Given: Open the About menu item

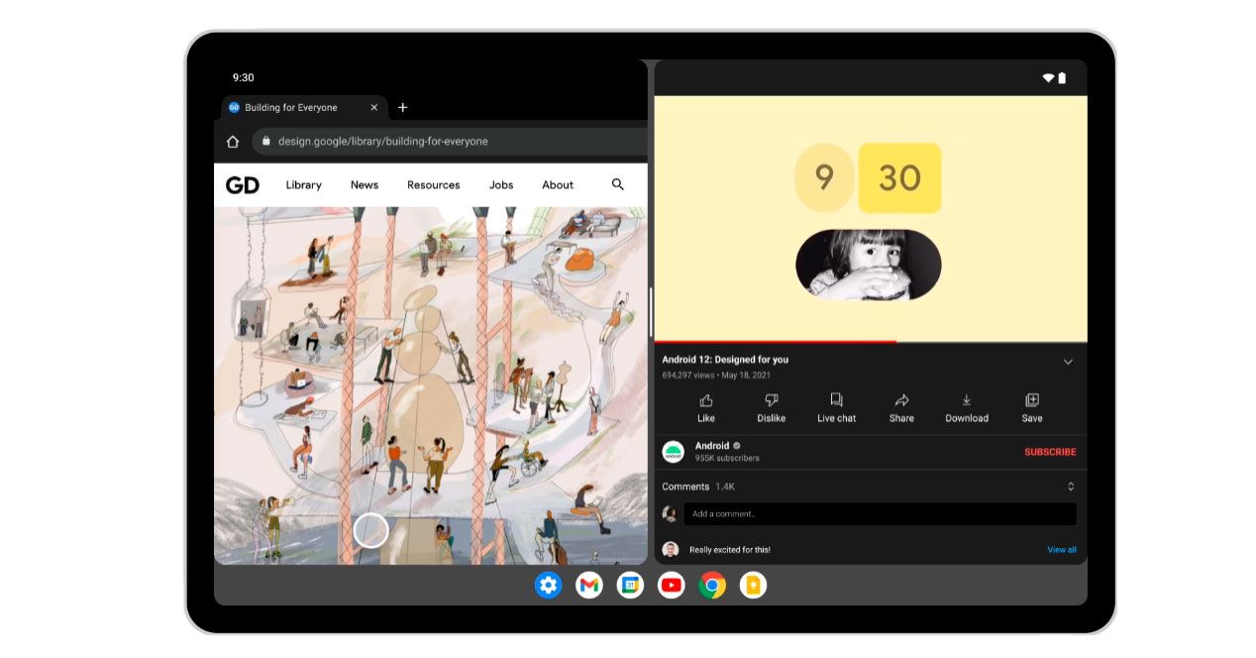Looking at the screenshot, I should click(558, 185).
